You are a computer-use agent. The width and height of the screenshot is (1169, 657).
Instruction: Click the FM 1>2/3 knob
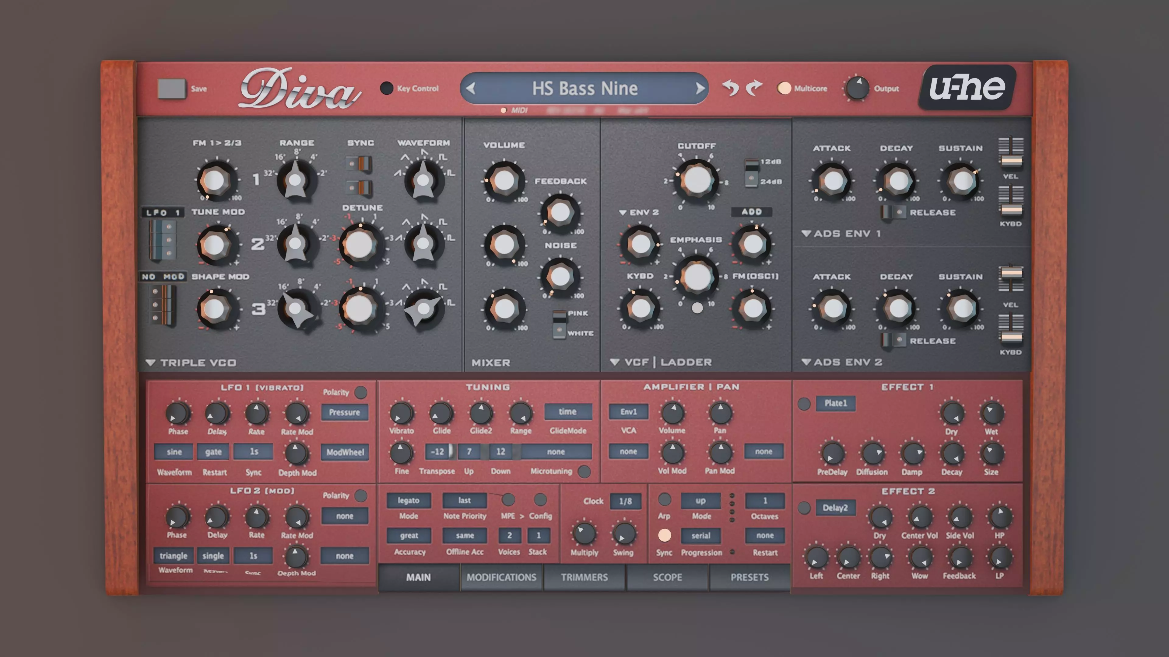point(215,180)
